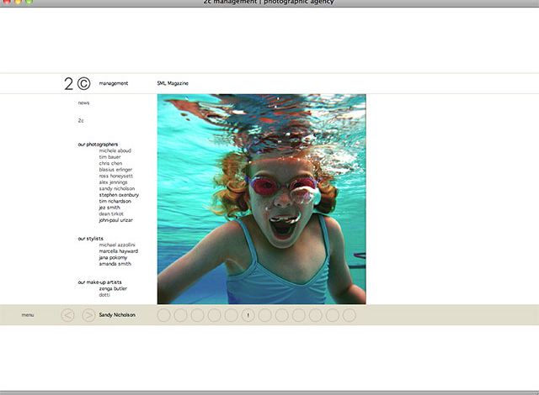Click the management link in header
This screenshot has height=395, width=539.
click(x=113, y=83)
